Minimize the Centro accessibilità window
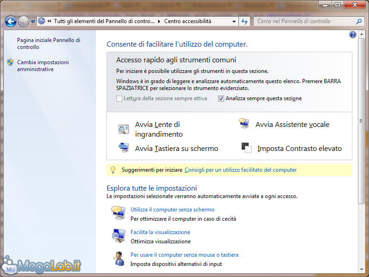Viewport: 369px width, 277px height. tap(326, 5)
